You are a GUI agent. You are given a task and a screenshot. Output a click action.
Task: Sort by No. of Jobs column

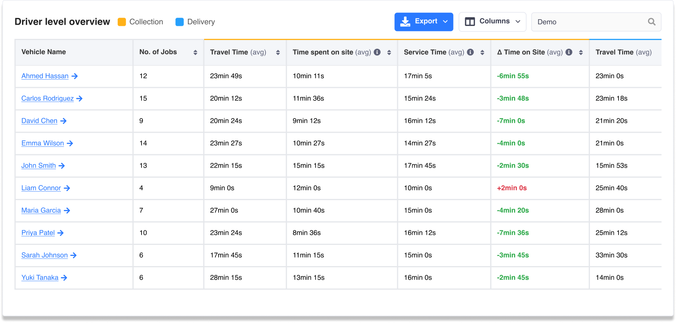[x=195, y=53]
